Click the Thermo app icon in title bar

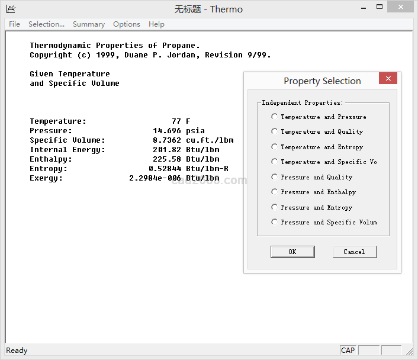tap(11, 9)
